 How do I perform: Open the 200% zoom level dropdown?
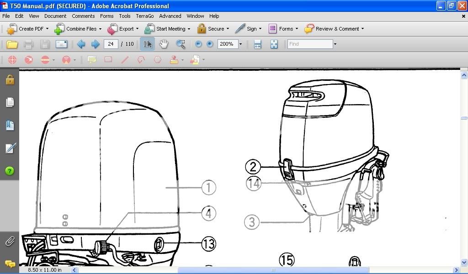click(x=240, y=44)
